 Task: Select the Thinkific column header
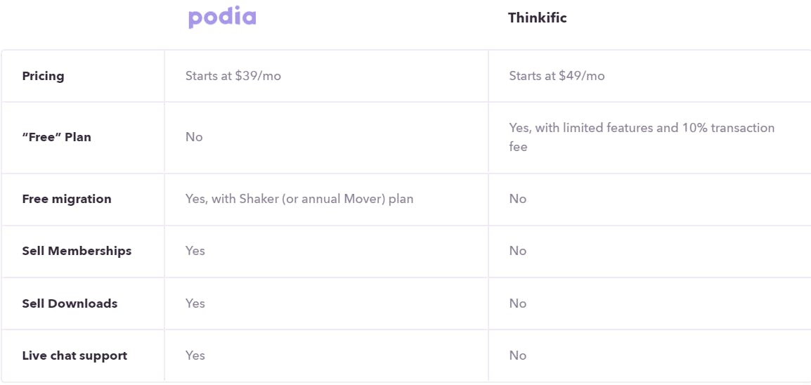pyautogui.click(x=538, y=18)
